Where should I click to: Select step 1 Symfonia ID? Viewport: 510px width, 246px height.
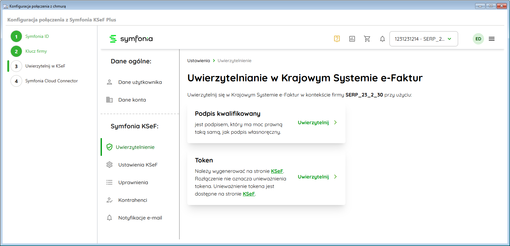[x=37, y=36]
